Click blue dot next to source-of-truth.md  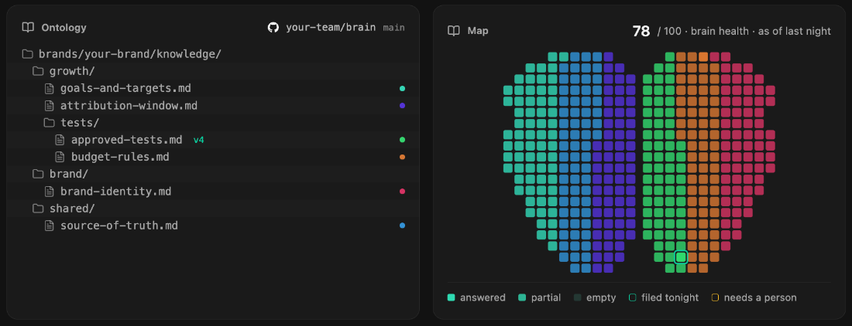(402, 226)
